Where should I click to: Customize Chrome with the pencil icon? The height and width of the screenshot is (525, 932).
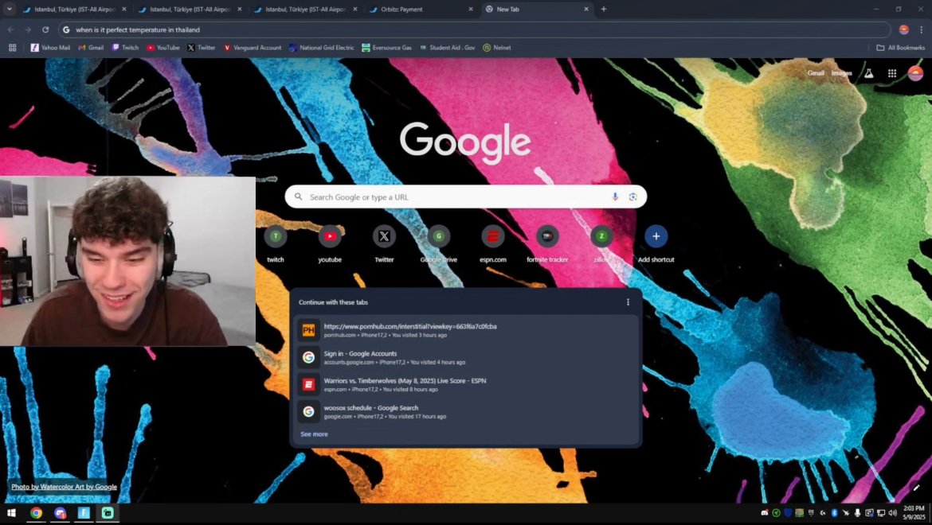point(917,488)
